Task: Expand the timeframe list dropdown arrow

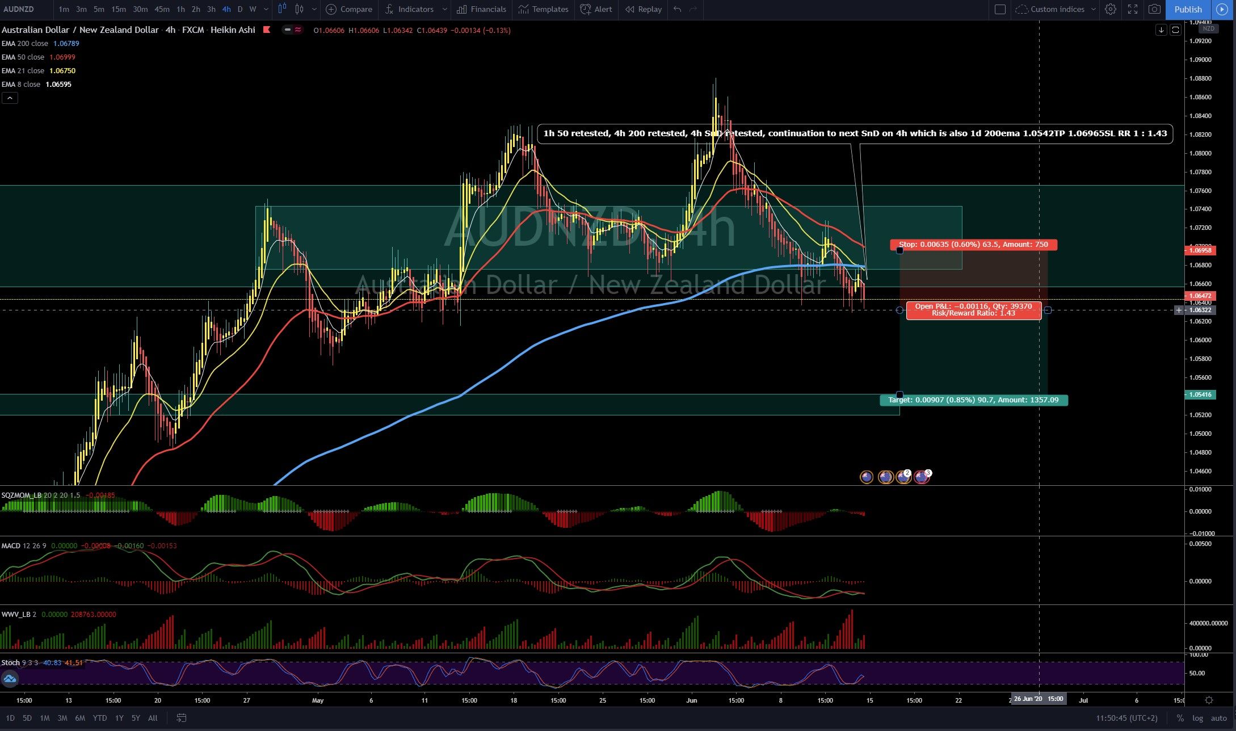Action: [266, 9]
